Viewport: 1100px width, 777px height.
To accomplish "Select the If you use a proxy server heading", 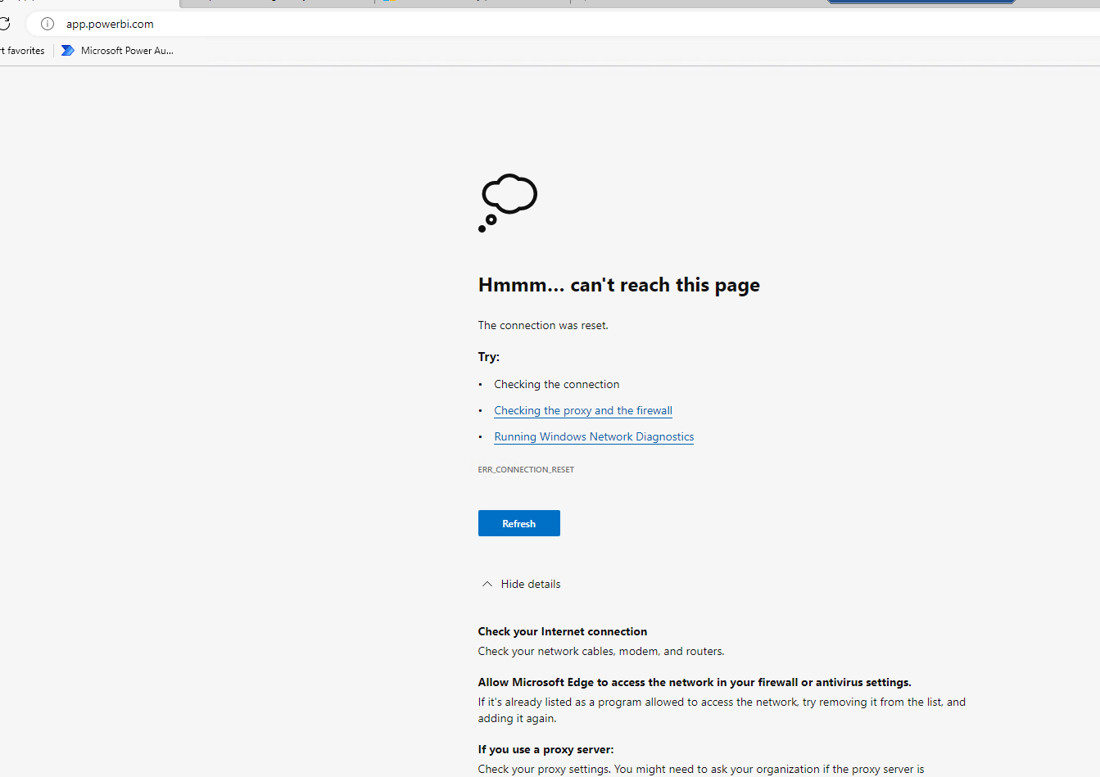I will tap(545, 749).
